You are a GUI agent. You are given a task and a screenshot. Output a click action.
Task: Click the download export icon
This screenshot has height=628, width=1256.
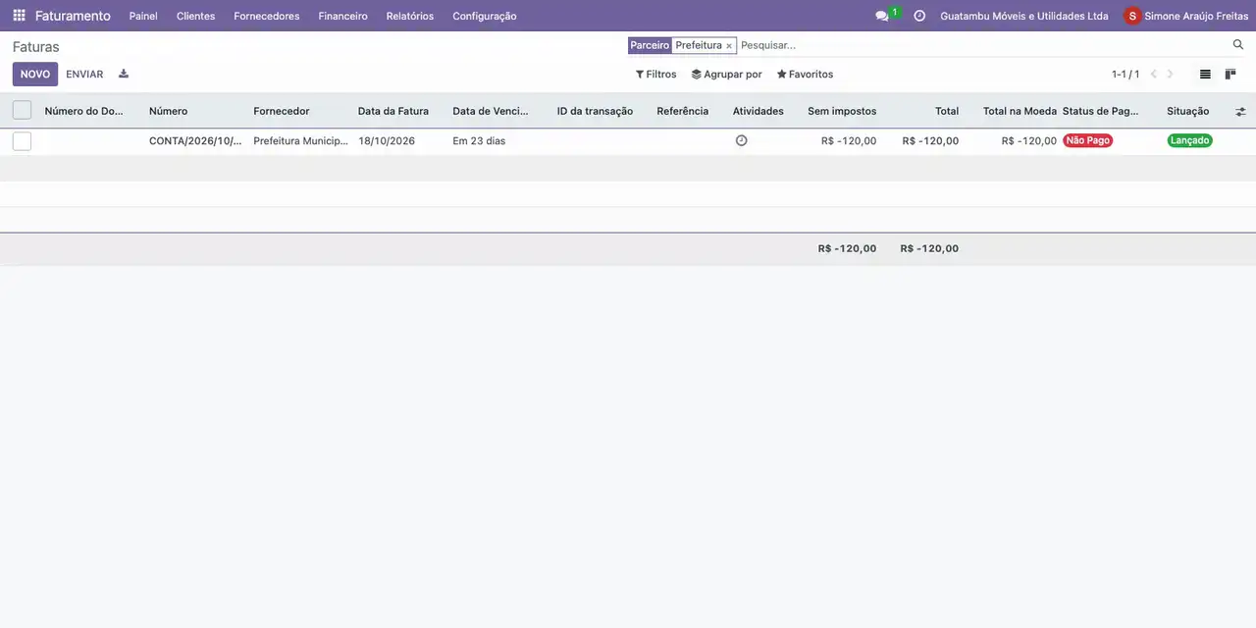click(124, 74)
